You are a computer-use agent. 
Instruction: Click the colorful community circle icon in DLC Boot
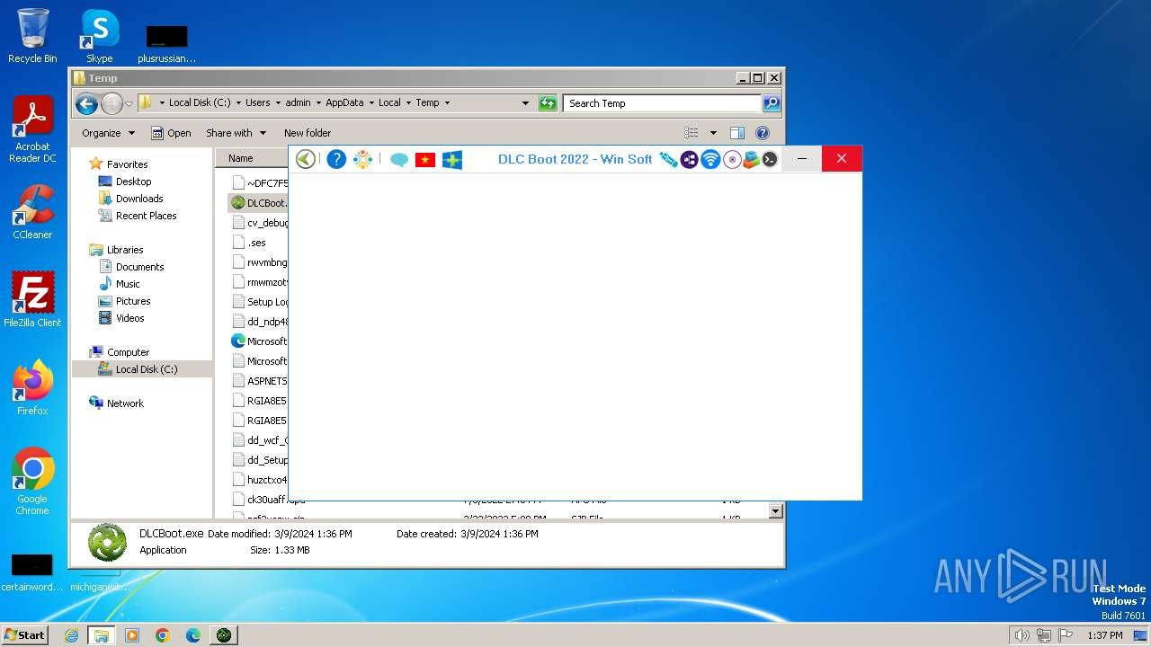click(363, 159)
